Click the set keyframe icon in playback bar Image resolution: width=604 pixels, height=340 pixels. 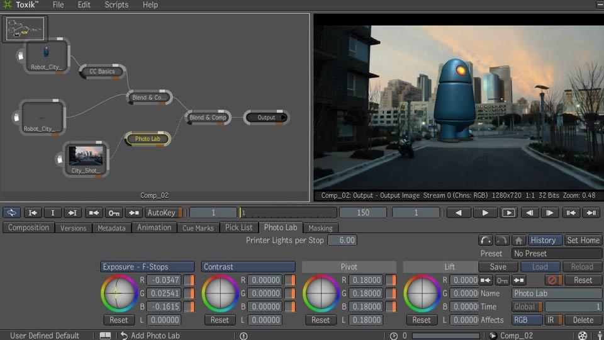pos(114,213)
